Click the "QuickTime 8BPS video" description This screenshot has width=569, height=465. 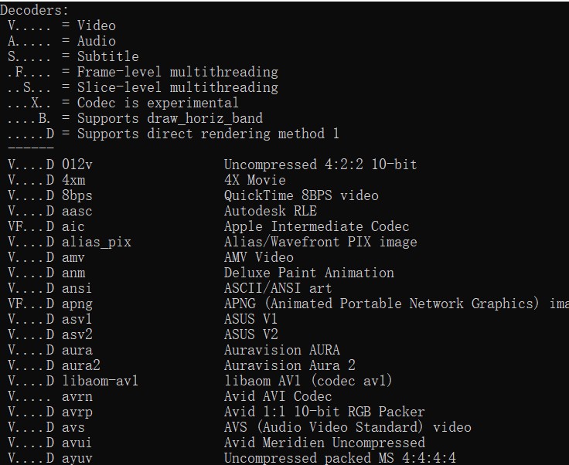click(302, 195)
